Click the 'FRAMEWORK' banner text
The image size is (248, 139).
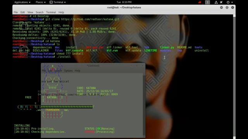(53, 110)
